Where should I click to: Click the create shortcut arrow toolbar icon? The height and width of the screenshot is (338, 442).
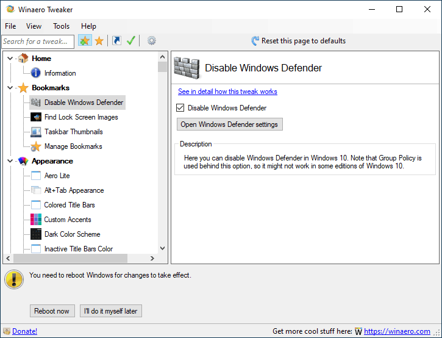click(116, 41)
